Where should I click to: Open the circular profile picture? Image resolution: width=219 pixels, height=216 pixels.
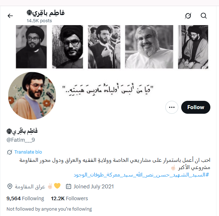pos(32,96)
